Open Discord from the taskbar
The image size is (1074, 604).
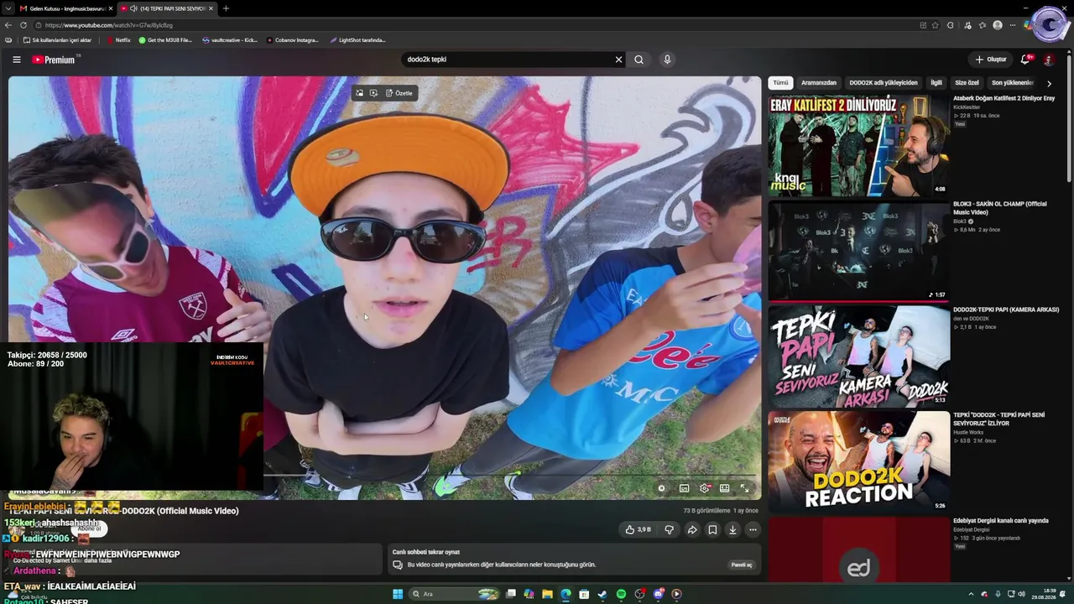click(x=658, y=594)
